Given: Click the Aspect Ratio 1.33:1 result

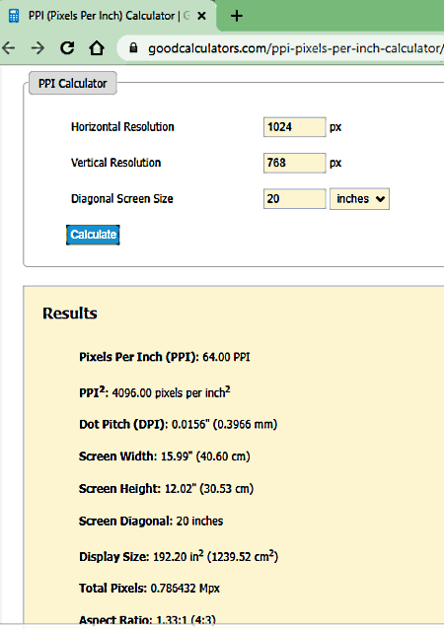Looking at the screenshot, I should pyautogui.click(x=147, y=619).
